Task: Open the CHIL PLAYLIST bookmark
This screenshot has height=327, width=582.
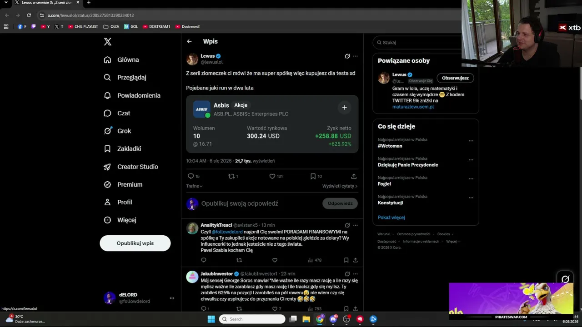Action: point(83,27)
